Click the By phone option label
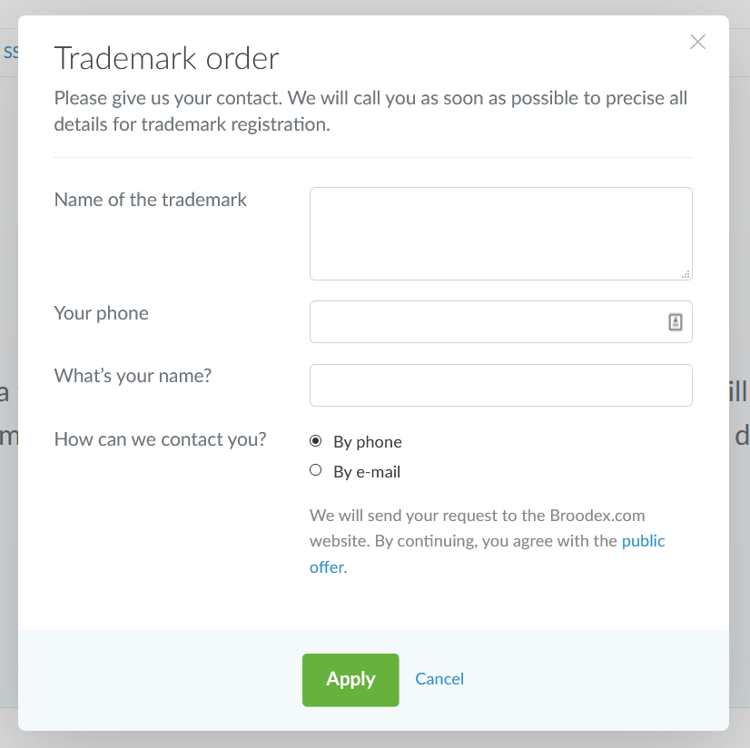This screenshot has height=748, width=750. click(368, 442)
